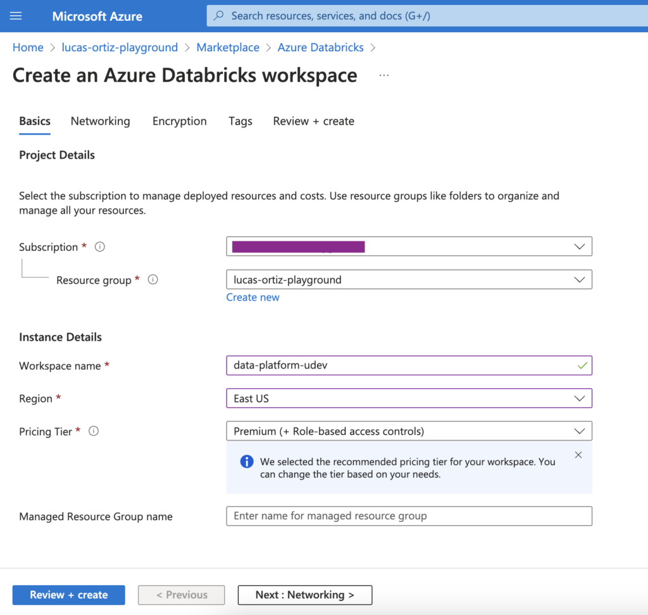Click the Workspace name label
The width and height of the screenshot is (648, 615).
60,366
